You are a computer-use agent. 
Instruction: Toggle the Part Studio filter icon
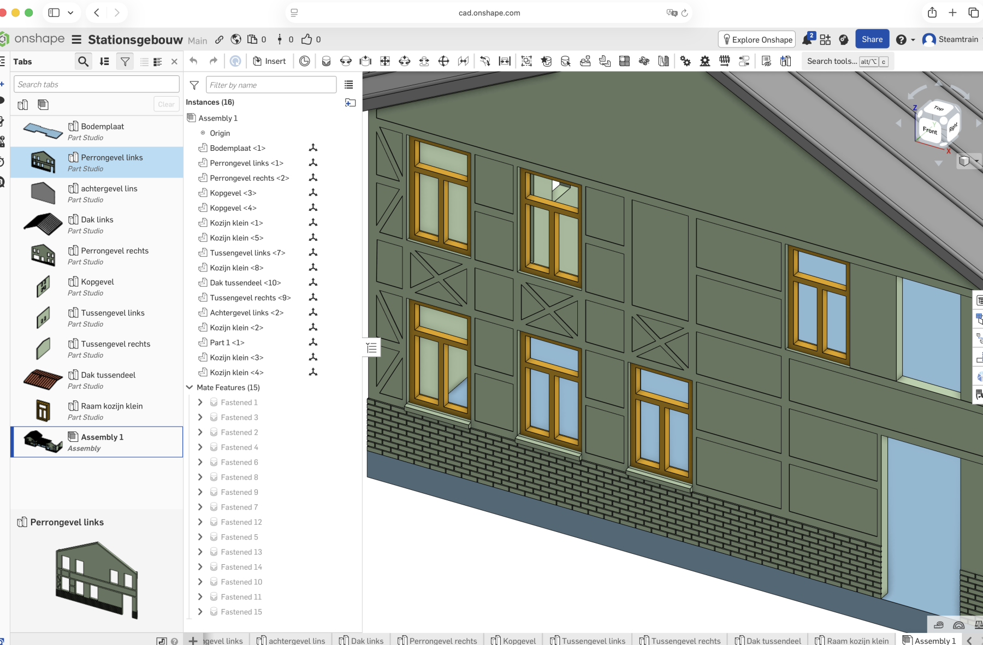pos(23,104)
